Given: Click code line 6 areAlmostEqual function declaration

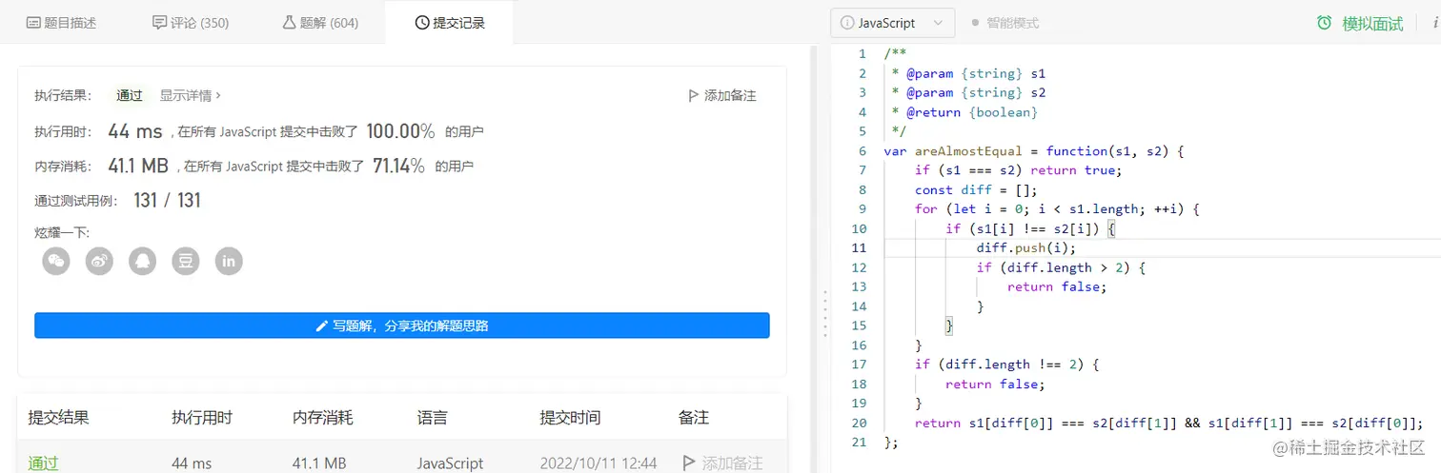Looking at the screenshot, I should click(1034, 150).
